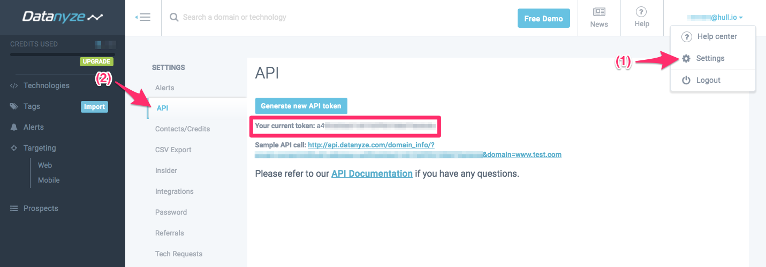The image size is (766, 267).
Task: Click the Prospects list icon
Action: tap(14, 208)
